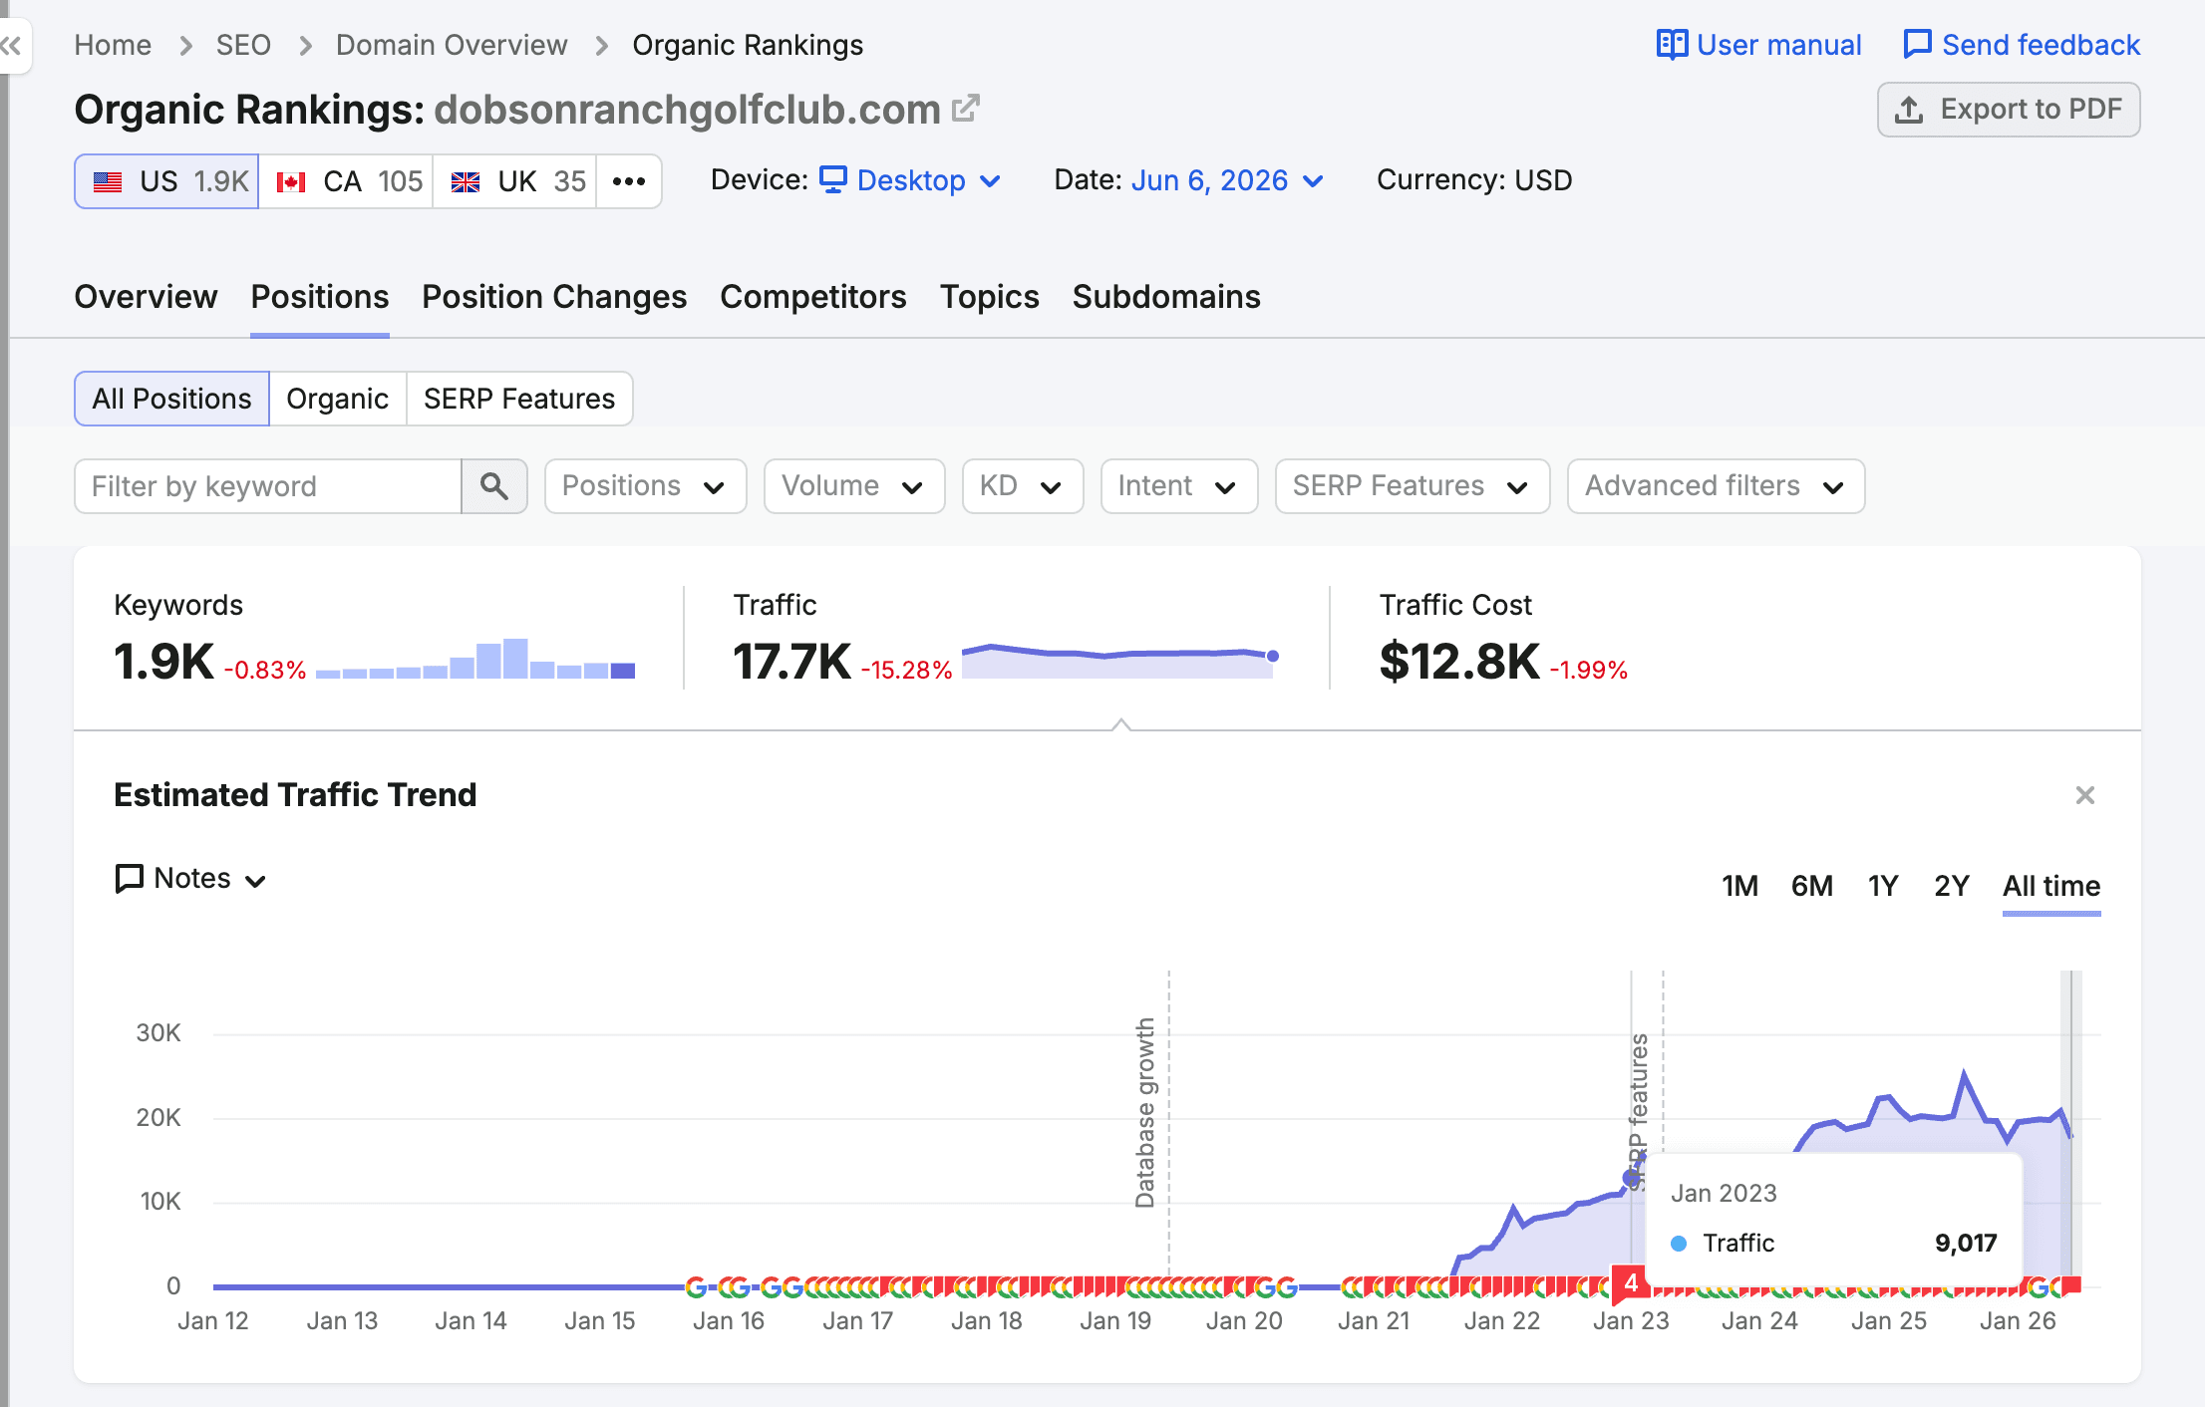Go to Domain Overview breadcrumb

coord(452,45)
